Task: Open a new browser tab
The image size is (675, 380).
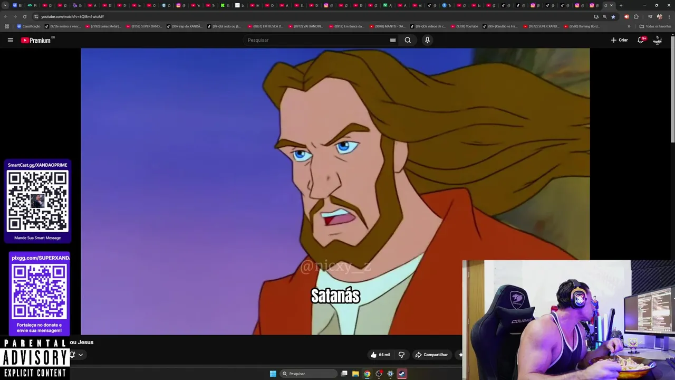Action: coord(621,5)
